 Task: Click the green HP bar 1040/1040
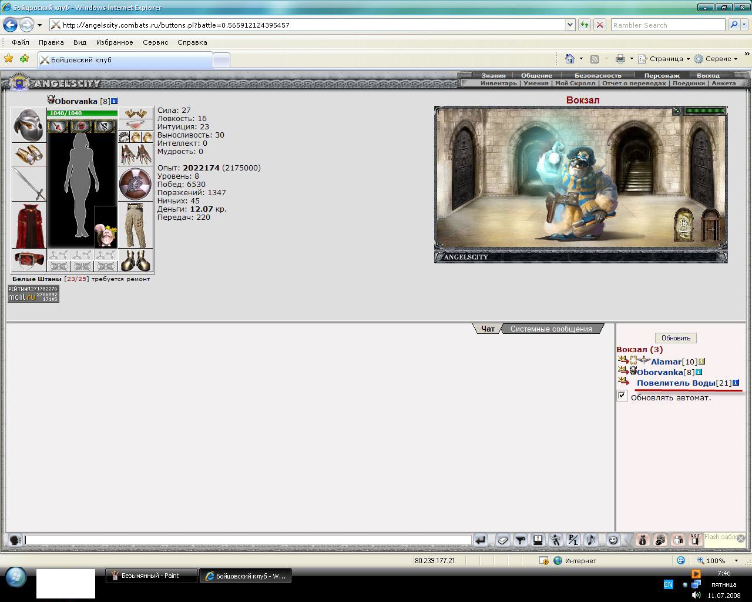coord(82,113)
